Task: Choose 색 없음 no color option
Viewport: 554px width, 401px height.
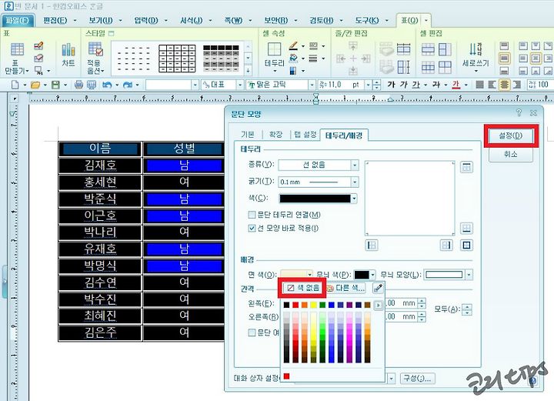Action: point(303,288)
